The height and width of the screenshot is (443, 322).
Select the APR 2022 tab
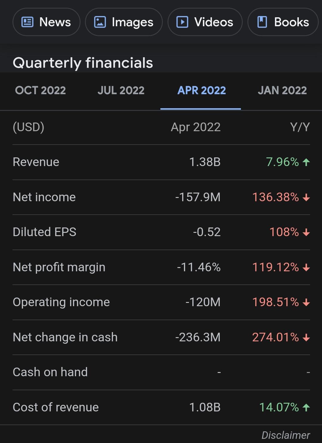tap(202, 90)
